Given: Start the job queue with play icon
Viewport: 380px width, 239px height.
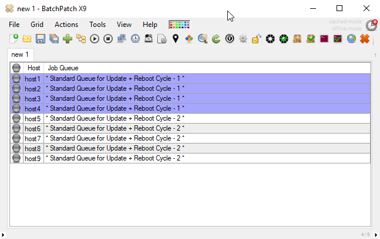Looking at the screenshot, I should pyautogui.click(x=95, y=39).
